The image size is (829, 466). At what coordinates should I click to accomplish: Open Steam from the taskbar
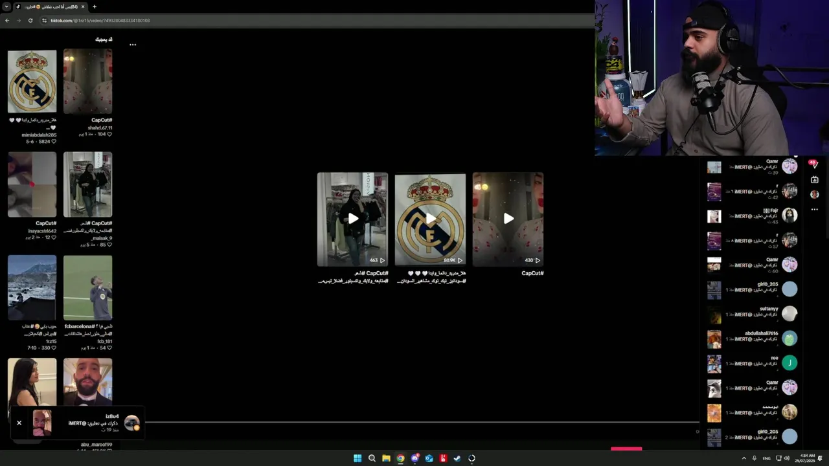coord(457,458)
